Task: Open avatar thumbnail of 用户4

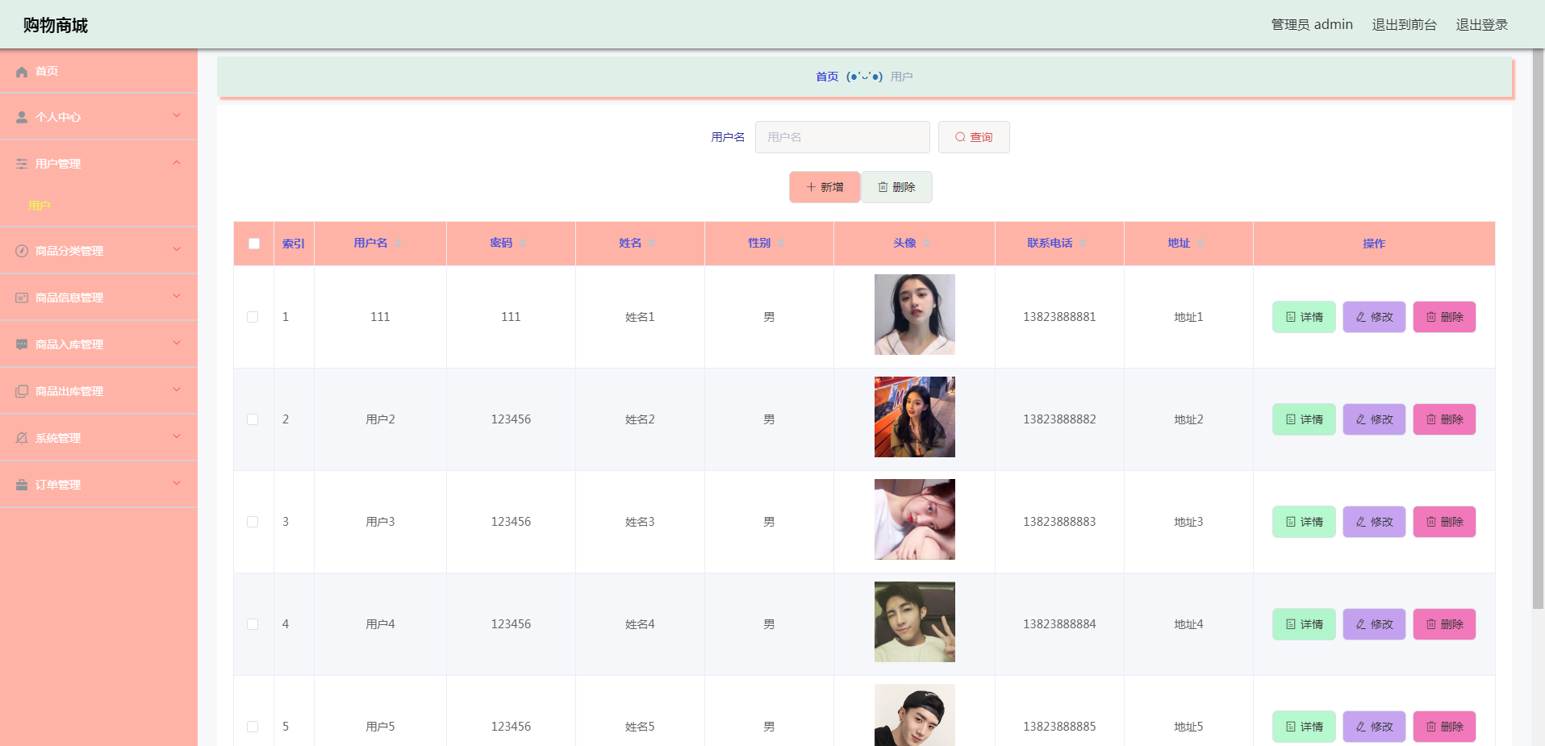Action: 915,623
